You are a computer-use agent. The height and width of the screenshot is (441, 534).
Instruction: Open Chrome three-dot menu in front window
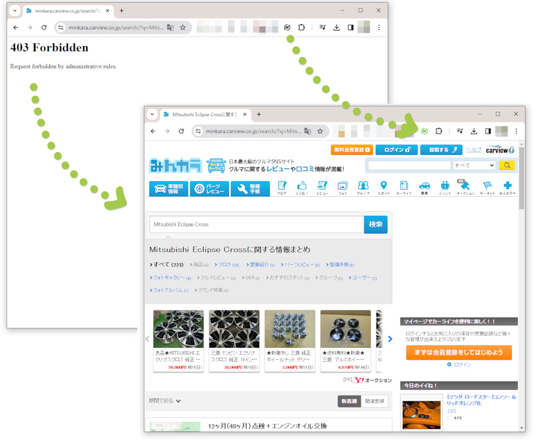pyautogui.click(x=516, y=131)
